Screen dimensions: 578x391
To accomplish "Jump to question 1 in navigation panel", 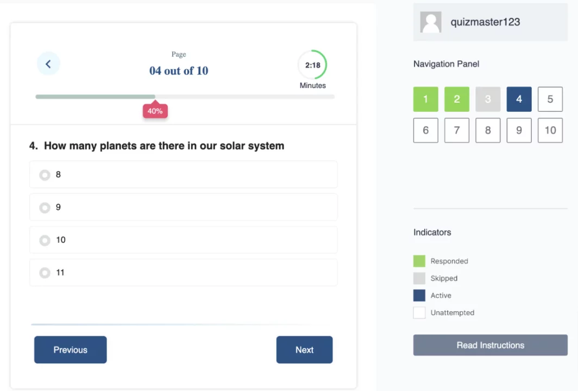I will (x=426, y=99).
